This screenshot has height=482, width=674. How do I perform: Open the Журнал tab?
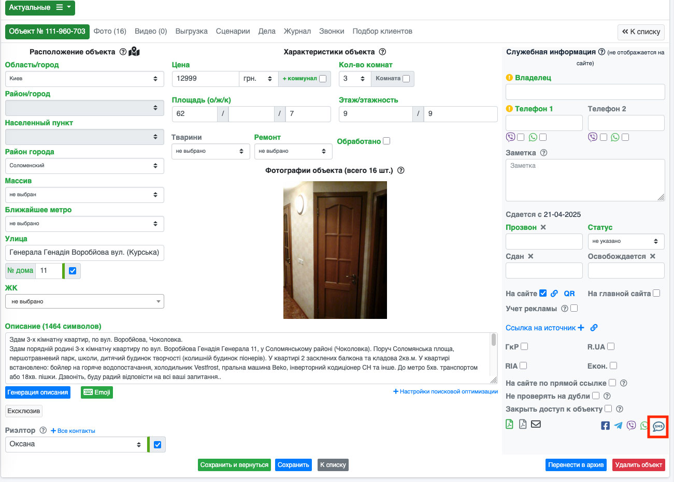click(x=297, y=31)
